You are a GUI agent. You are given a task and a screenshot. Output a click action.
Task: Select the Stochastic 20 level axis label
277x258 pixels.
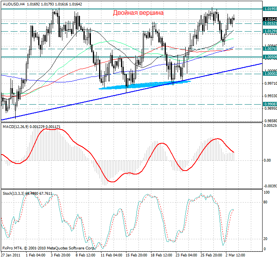265,239
